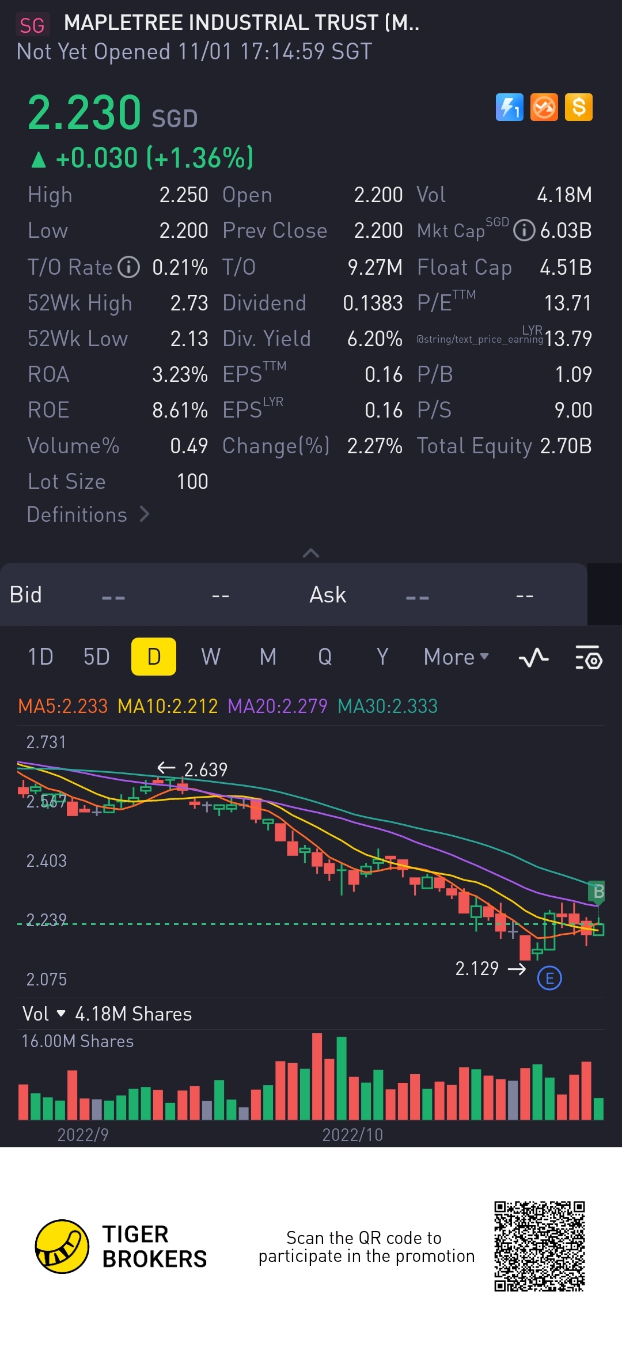Image resolution: width=622 pixels, height=1346 pixels.
Task: Tap the promotion QR code
Action: pos(540,1246)
